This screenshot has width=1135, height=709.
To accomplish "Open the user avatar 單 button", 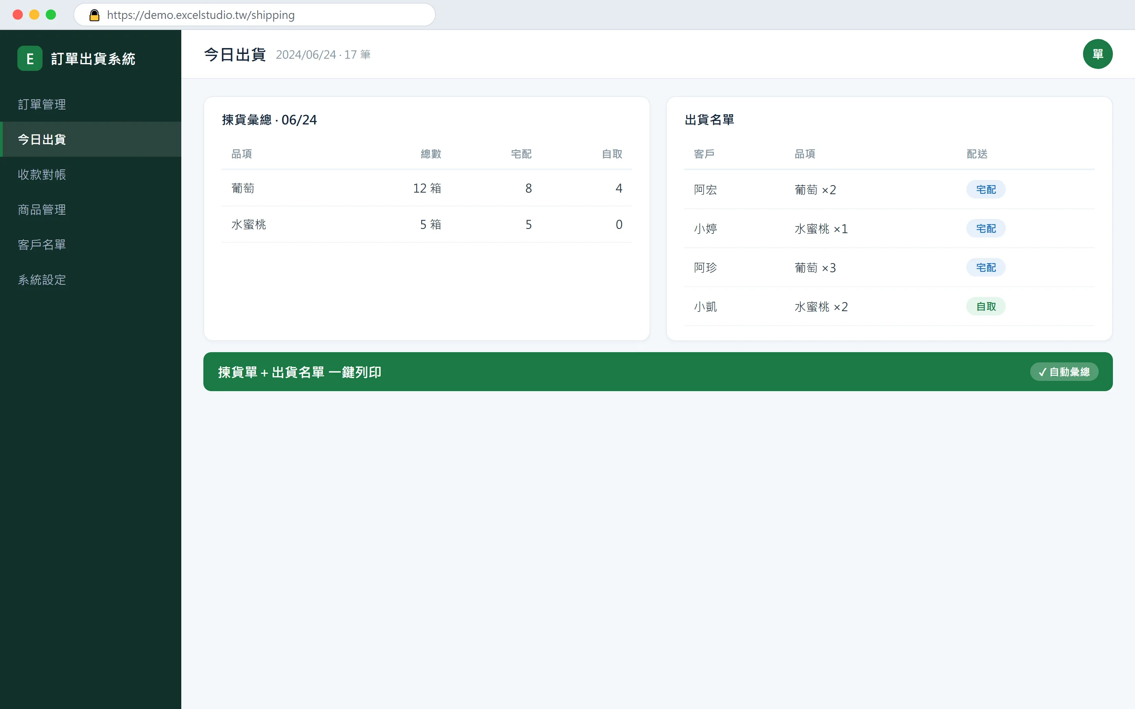I will (x=1098, y=54).
